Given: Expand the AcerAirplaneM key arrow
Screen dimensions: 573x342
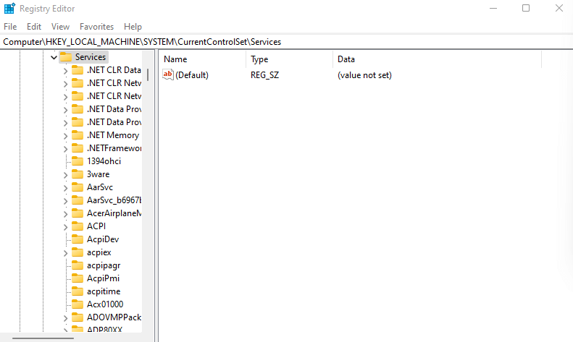Looking at the screenshot, I should [65, 214].
